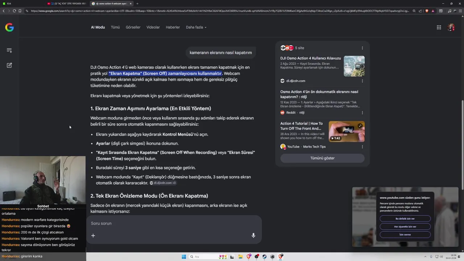
Task: Open the Google apps grid
Action: click(439, 27)
